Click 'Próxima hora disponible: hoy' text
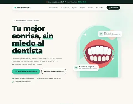This screenshot has height=104, width=133. coord(112,35)
